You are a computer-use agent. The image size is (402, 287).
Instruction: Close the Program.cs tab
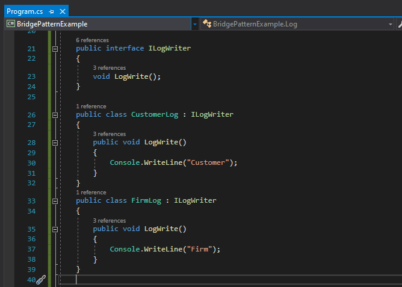(63, 11)
